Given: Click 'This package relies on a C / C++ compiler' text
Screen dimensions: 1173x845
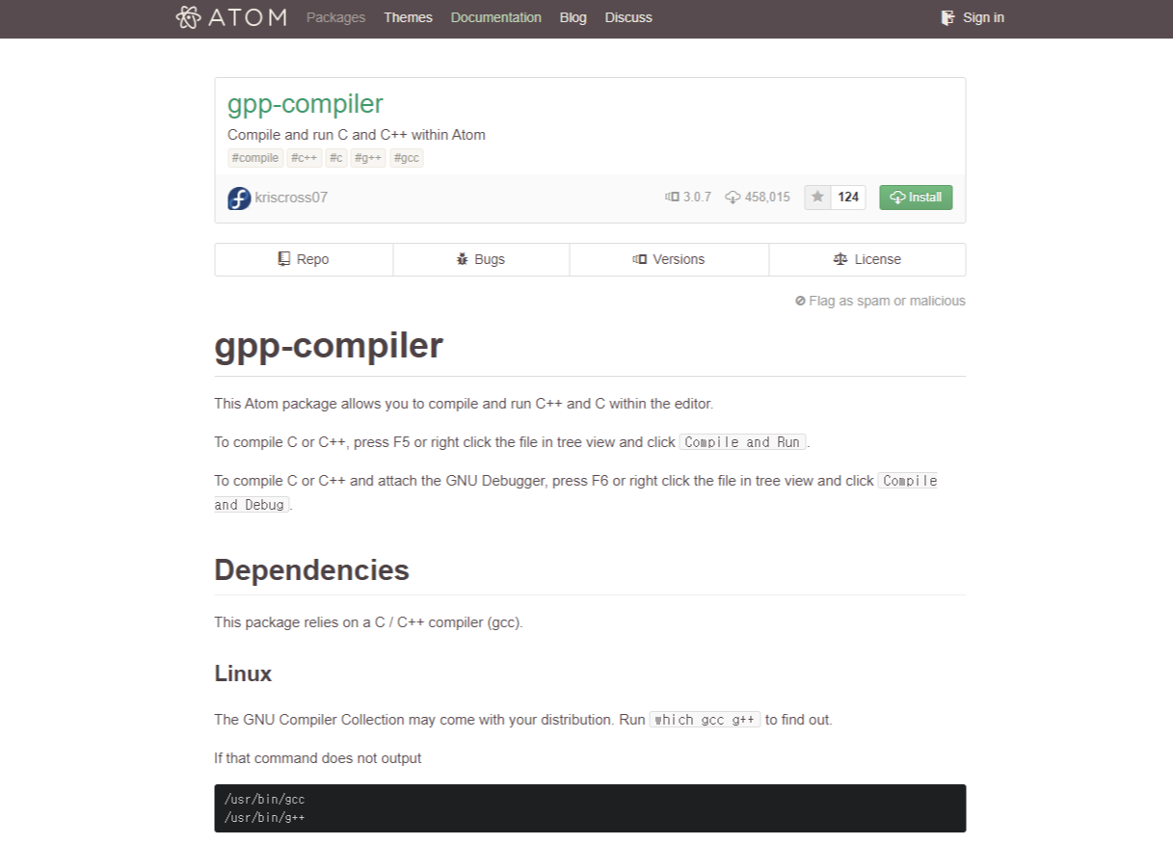Looking at the screenshot, I should 368,622.
